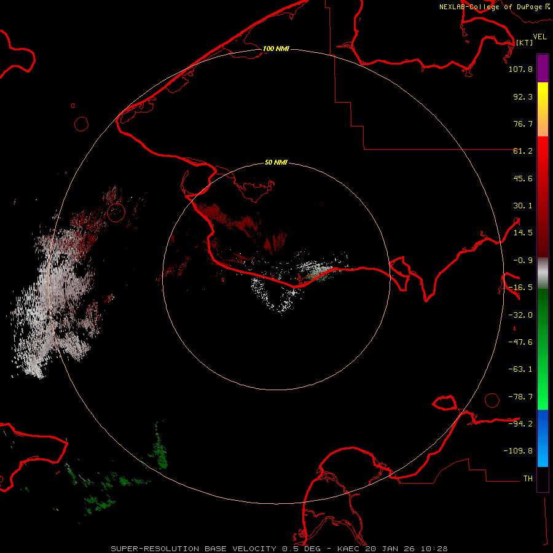Click the -47.6 legend value
553x553 pixels.
(520, 342)
